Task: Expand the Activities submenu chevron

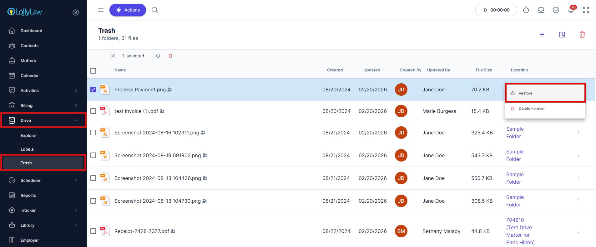Action: coord(76,90)
